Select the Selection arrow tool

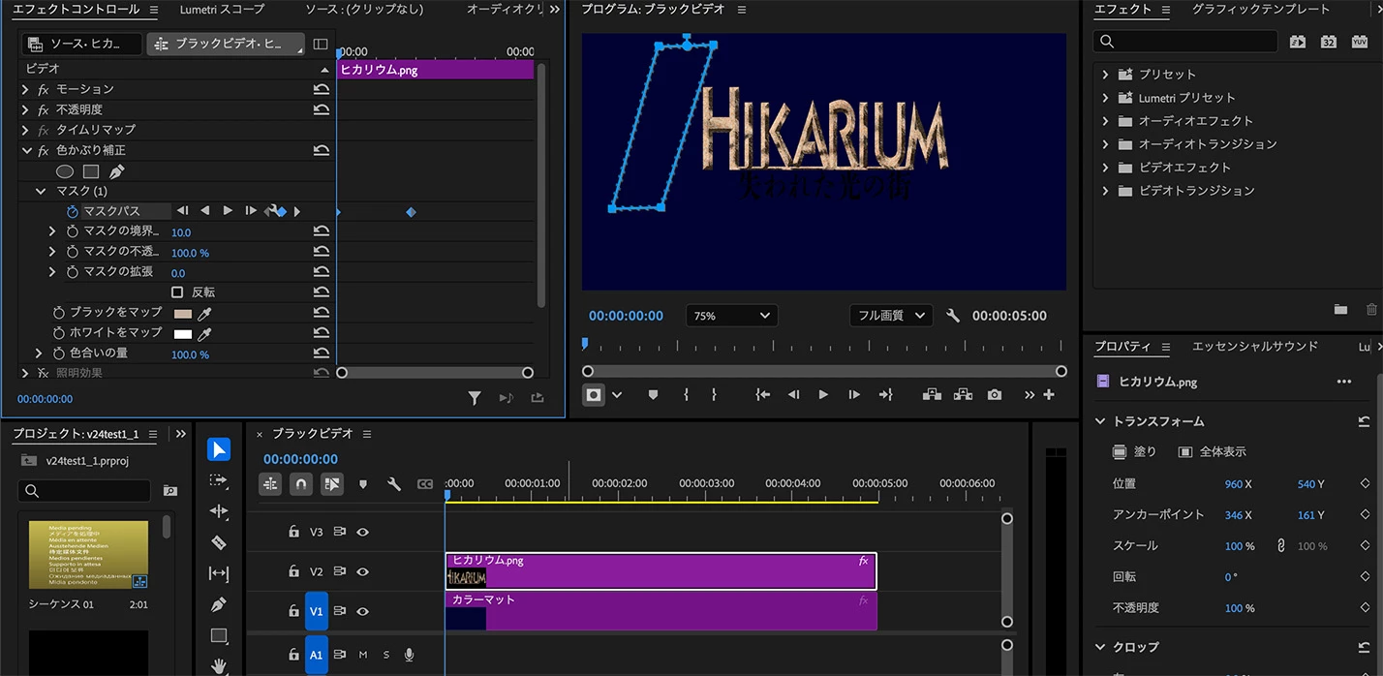pos(219,449)
